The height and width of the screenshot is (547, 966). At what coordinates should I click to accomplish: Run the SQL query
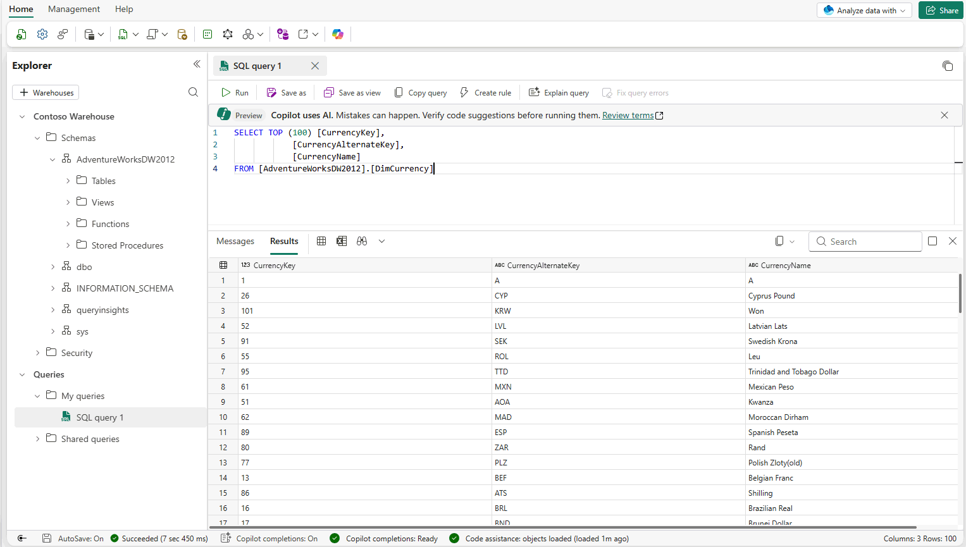coord(235,92)
